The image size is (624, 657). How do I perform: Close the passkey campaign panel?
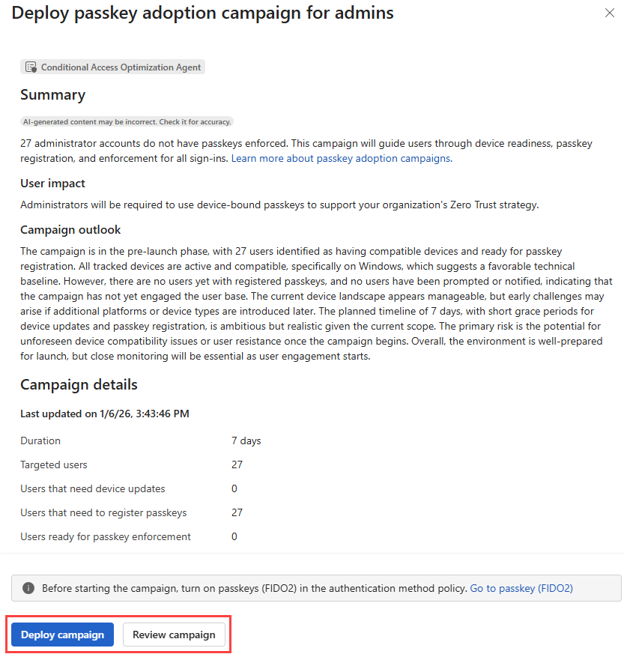coord(610,13)
